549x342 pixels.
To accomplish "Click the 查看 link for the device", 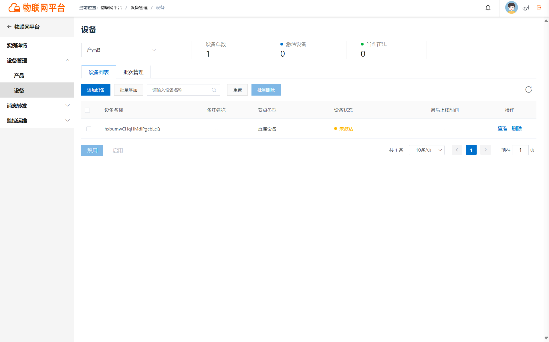I will (503, 129).
